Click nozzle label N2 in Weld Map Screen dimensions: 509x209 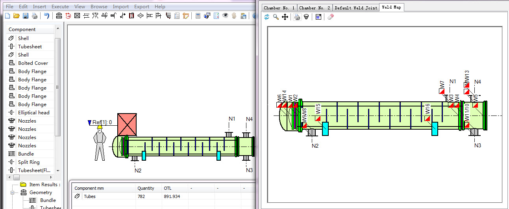coord(315,145)
